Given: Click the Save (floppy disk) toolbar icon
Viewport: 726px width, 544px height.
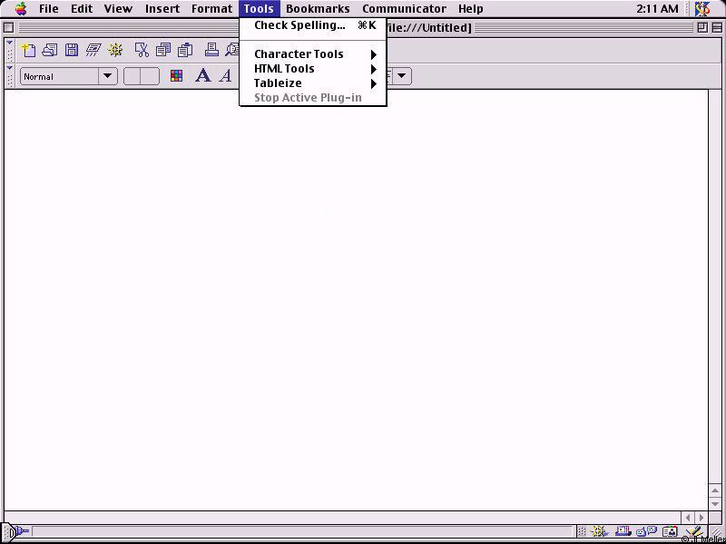Looking at the screenshot, I should click(x=72, y=51).
